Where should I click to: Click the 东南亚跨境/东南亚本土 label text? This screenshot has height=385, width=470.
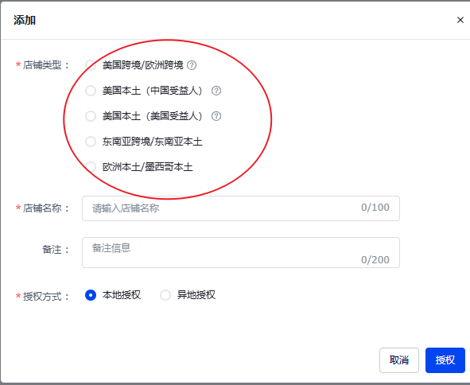tap(152, 142)
